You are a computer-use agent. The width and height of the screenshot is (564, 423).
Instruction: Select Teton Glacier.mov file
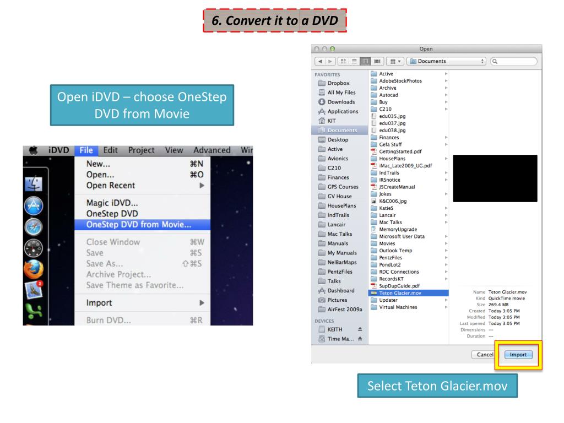[409, 293]
